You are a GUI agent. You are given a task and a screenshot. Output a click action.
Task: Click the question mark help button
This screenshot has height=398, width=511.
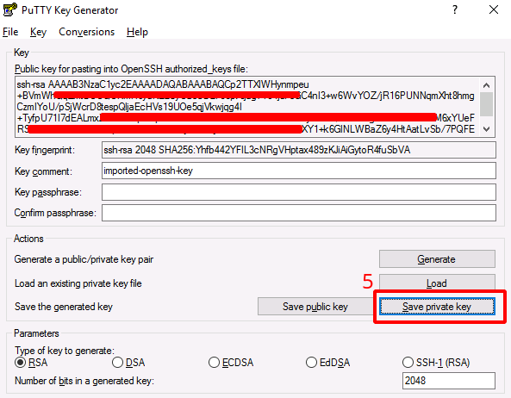click(455, 9)
